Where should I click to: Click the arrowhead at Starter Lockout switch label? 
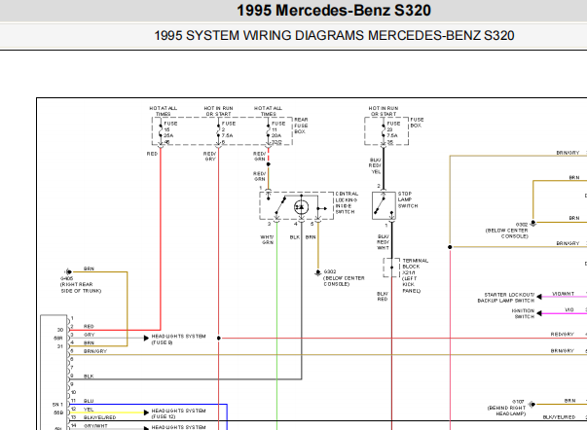point(539,297)
